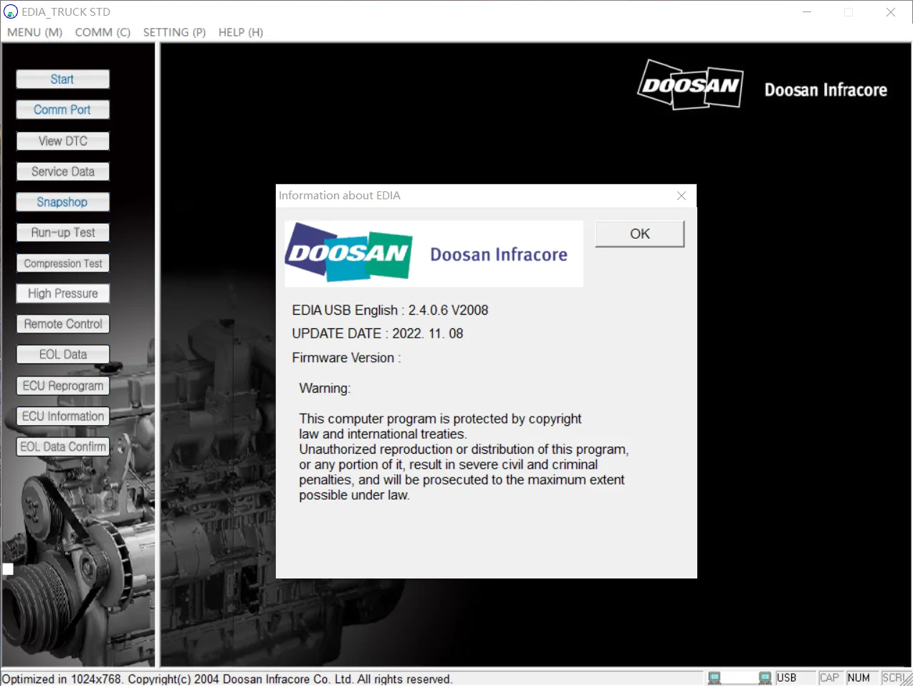The image size is (913, 686).
Task: Click the Doosan logo in the dialog
Action: [x=349, y=253]
